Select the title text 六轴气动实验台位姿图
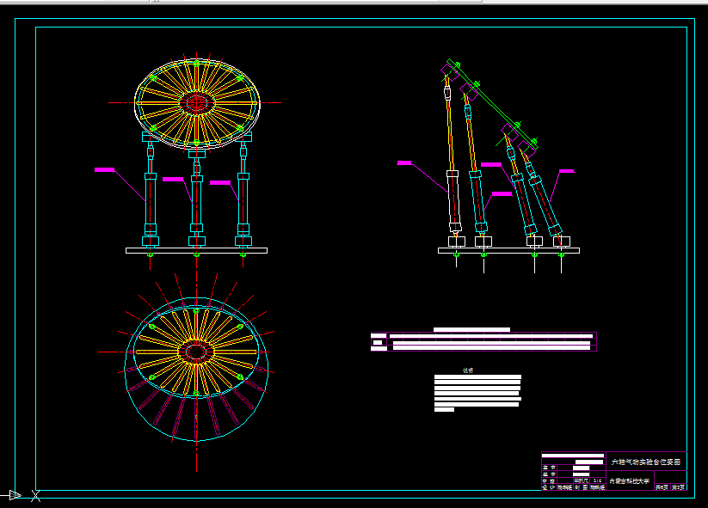The width and height of the screenshot is (708, 508). point(646,462)
